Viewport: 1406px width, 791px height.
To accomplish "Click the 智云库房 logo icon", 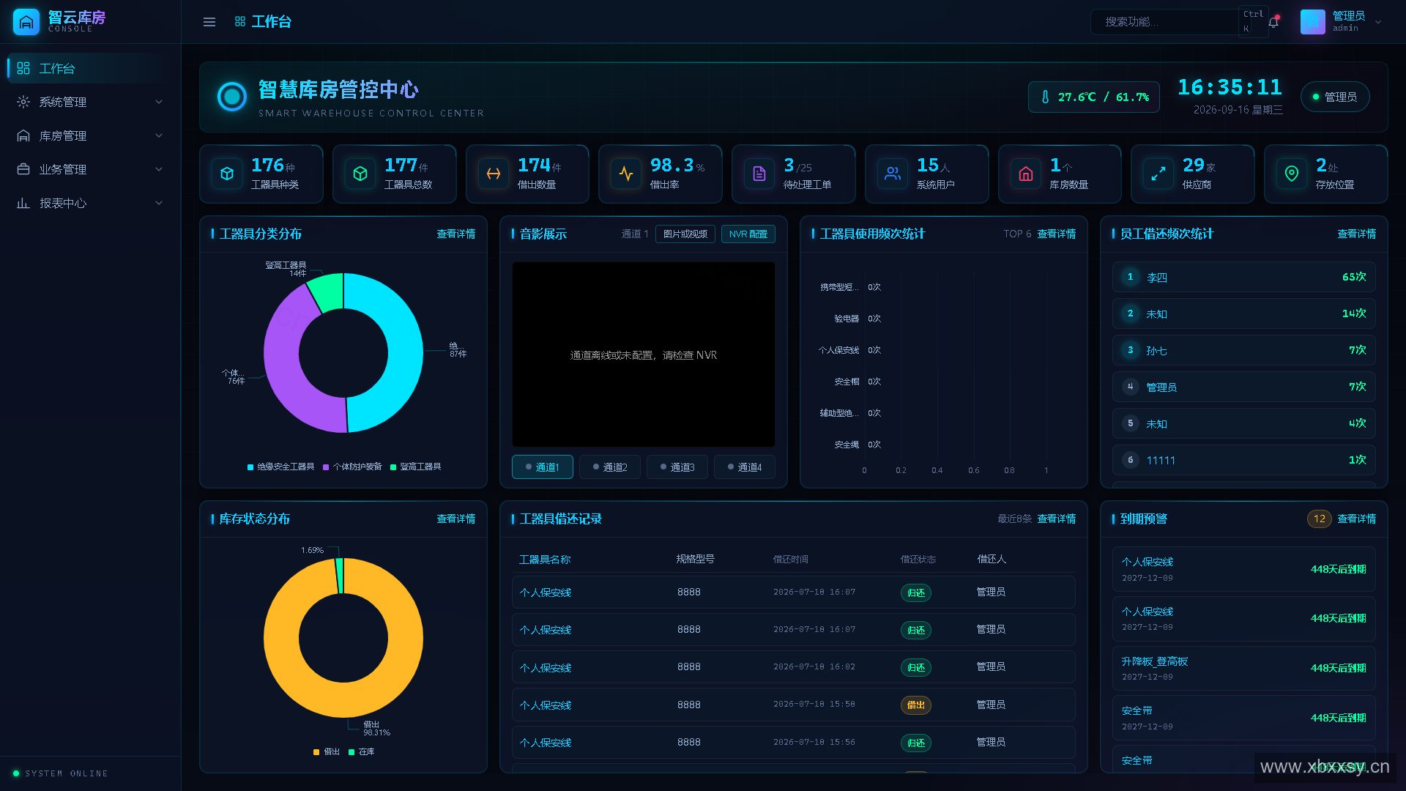I will coord(26,22).
